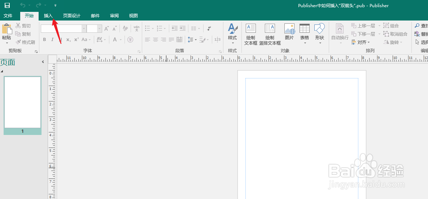Open the Customize Quick Access Toolbar dropdown
Image resolution: width=428 pixels, height=199 pixels.
(x=56, y=5)
